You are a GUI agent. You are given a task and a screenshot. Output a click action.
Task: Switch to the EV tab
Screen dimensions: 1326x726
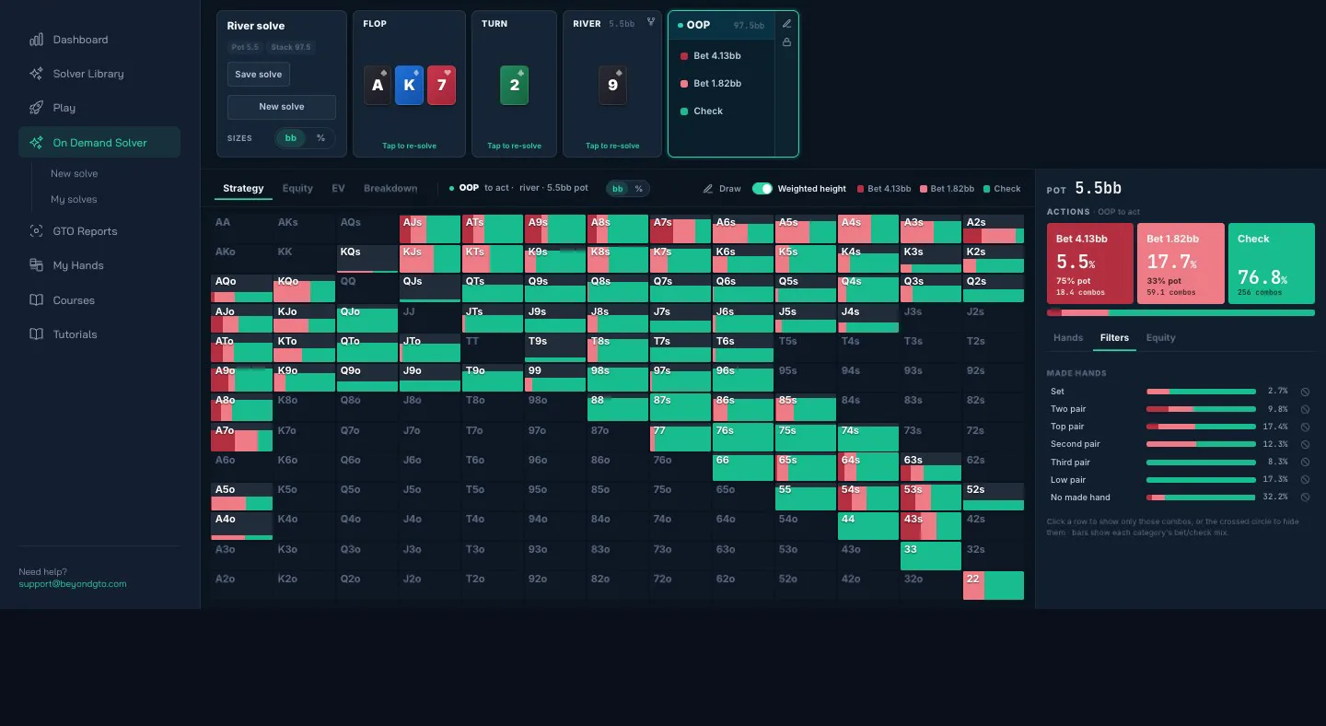[338, 188]
